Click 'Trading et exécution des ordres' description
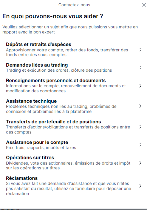 pyautogui.click(x=38, y=70)
